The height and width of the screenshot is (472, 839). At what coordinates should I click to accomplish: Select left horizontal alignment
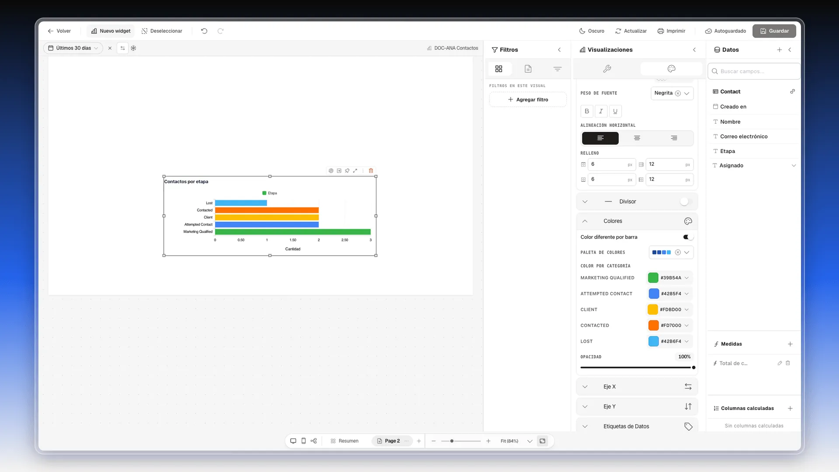tap(600, 138)
